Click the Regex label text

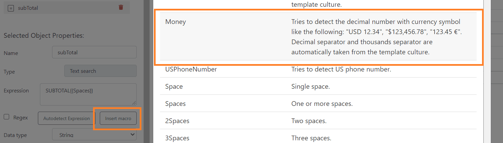21,118
